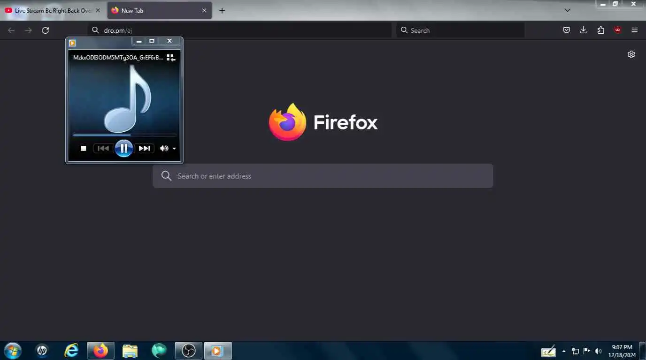Viewport: 646px width, 360px height.
Task: Open the Firefox extensions menu
Action: click(x=600, y=30)
